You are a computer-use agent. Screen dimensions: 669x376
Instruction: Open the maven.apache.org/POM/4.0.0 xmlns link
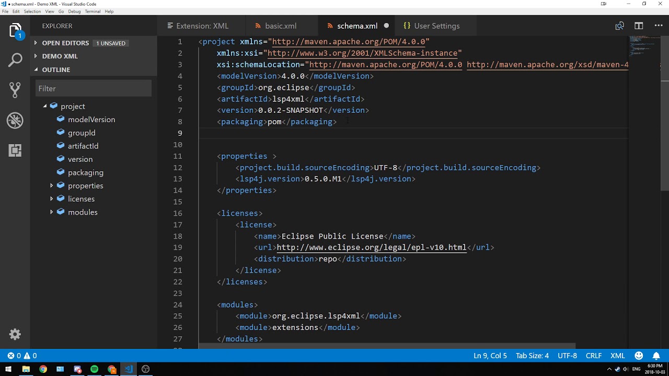pos(349,42)
